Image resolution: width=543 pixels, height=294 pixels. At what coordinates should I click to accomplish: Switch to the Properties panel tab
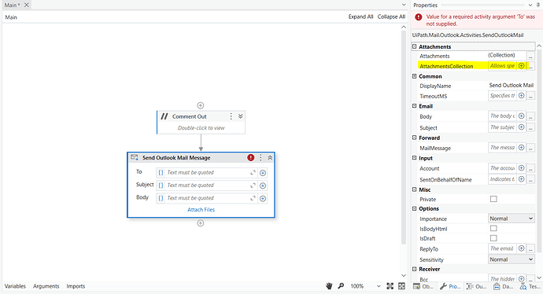click(x=451, y=286)
